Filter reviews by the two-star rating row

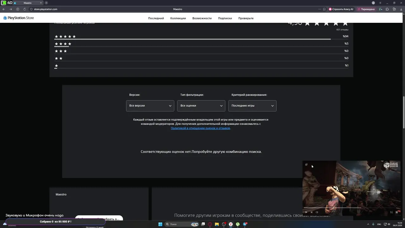(x=201, y=59)
